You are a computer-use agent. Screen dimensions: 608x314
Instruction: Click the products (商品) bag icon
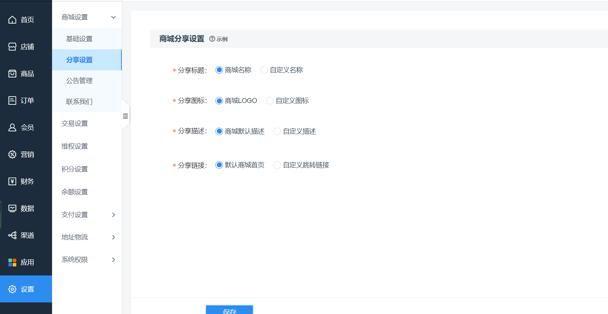point(12,74)
